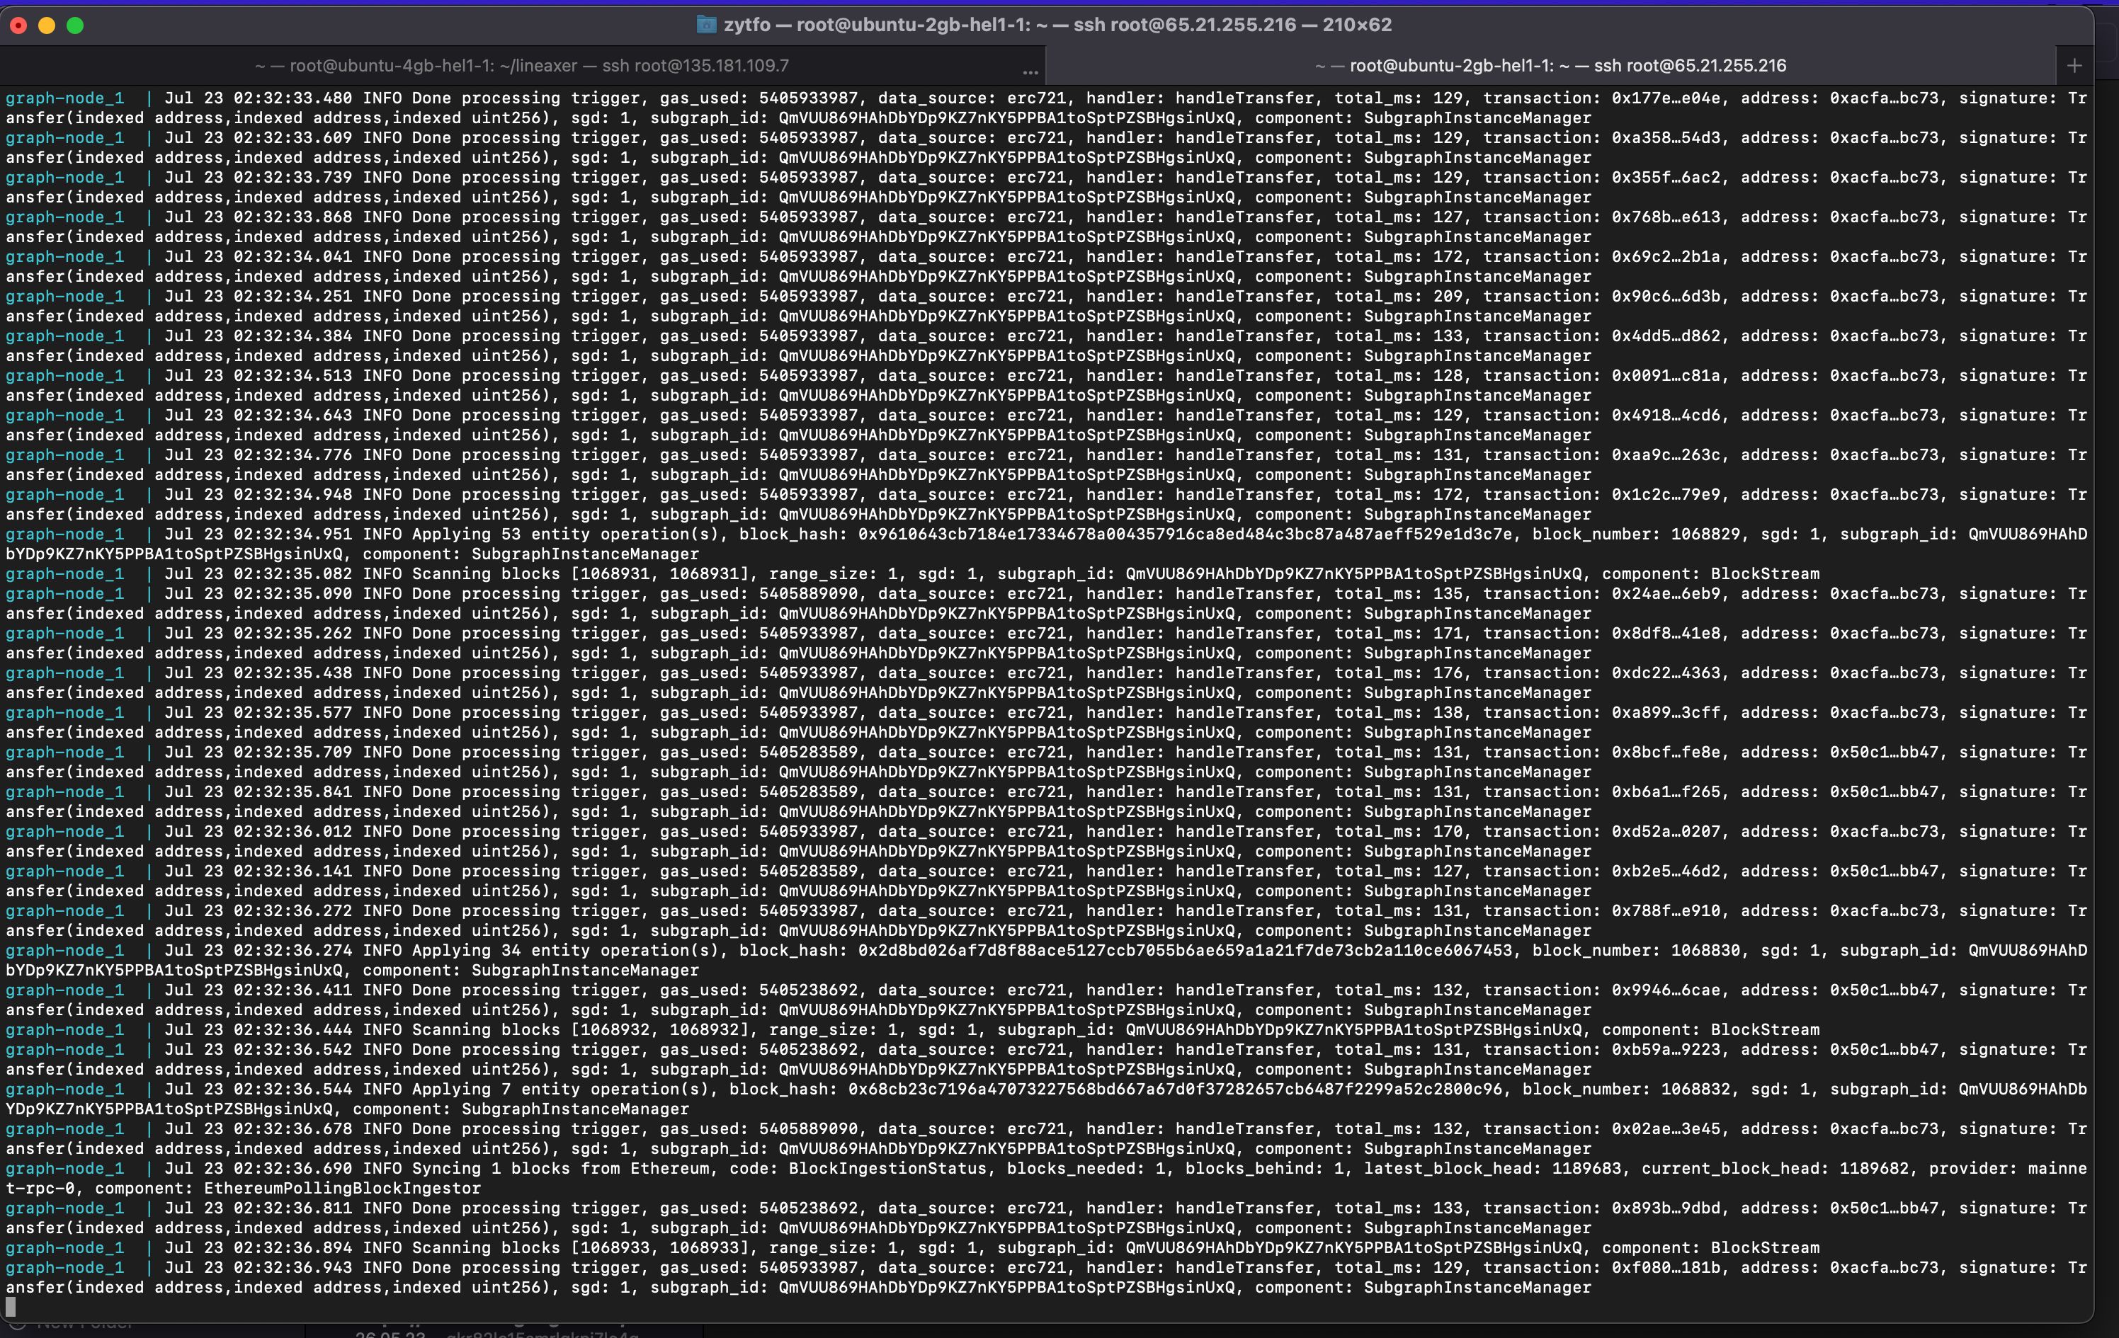Click timestamp 02:32:33.480

[292, 98]
